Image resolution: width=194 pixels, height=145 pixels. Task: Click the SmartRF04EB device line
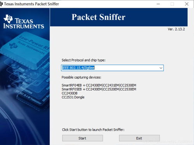tap(99, 85)
